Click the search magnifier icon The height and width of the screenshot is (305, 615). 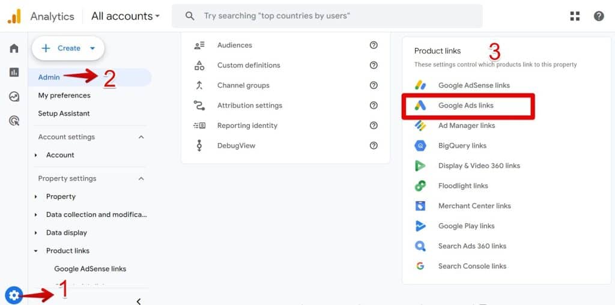pos(190,16)
